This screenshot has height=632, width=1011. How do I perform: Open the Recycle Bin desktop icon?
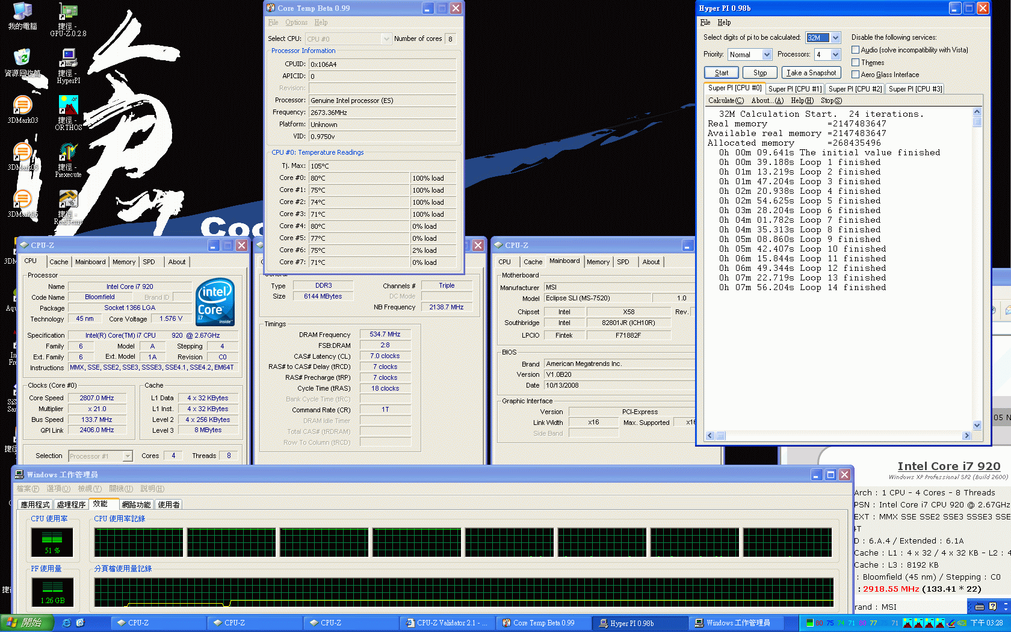pos(22,63)
